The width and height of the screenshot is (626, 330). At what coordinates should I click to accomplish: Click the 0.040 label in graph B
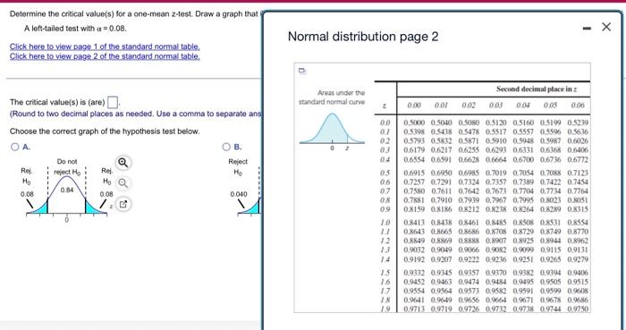click(239, 194)
